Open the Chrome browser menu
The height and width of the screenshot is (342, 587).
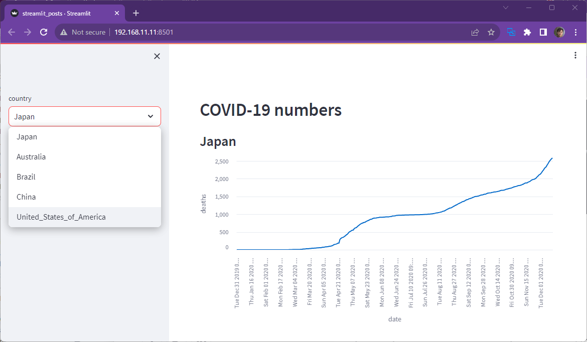[x=575, y=32]
